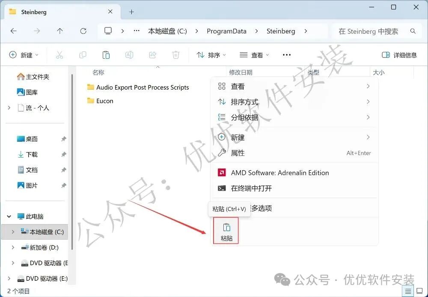
Task: Click the search magnifier icon
Action: pos(413,31)
